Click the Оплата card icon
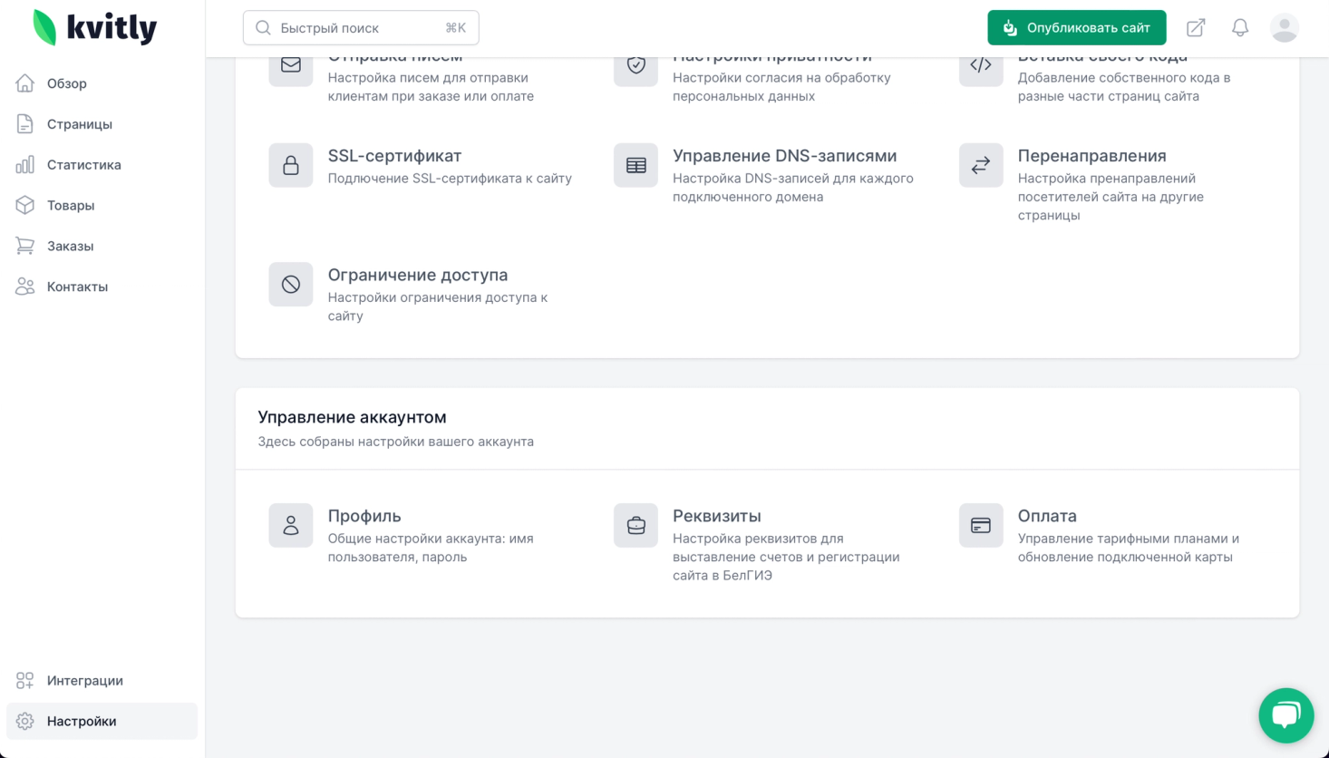The height and width of the screenshot is (758, 1329). click(981, 526)
